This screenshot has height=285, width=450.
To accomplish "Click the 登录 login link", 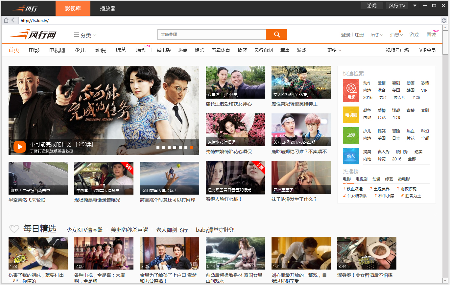I will [x=346, y=35].
